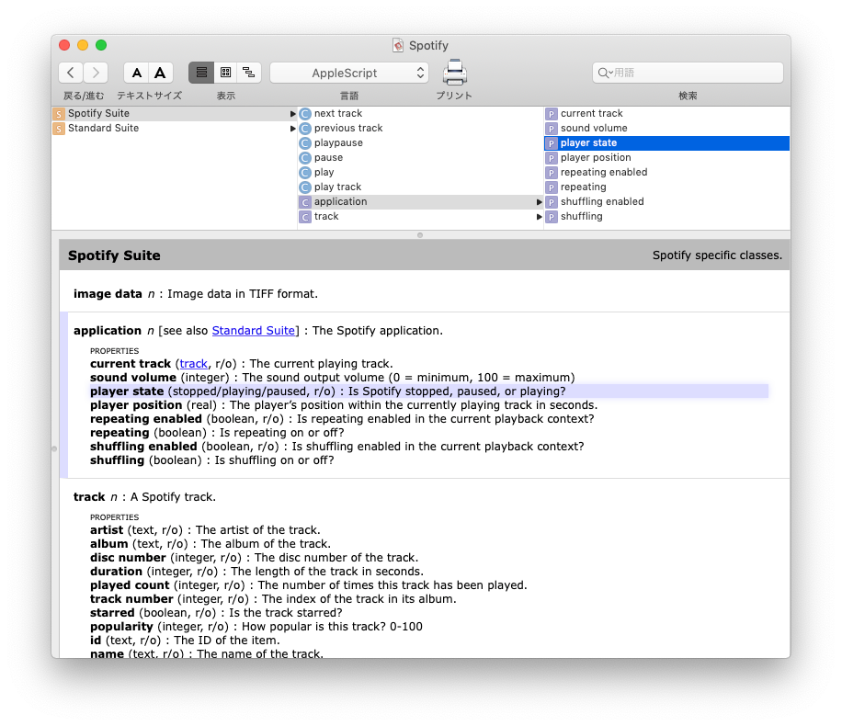The image size is (842, 726).
Task: Select playpause in commands list
Action: click(x=420, y=142)
